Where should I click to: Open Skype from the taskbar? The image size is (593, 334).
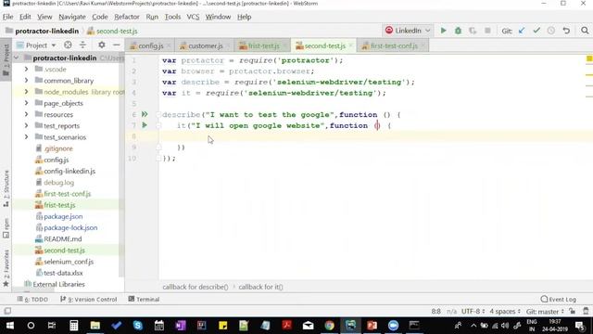[x=138, y=326]
